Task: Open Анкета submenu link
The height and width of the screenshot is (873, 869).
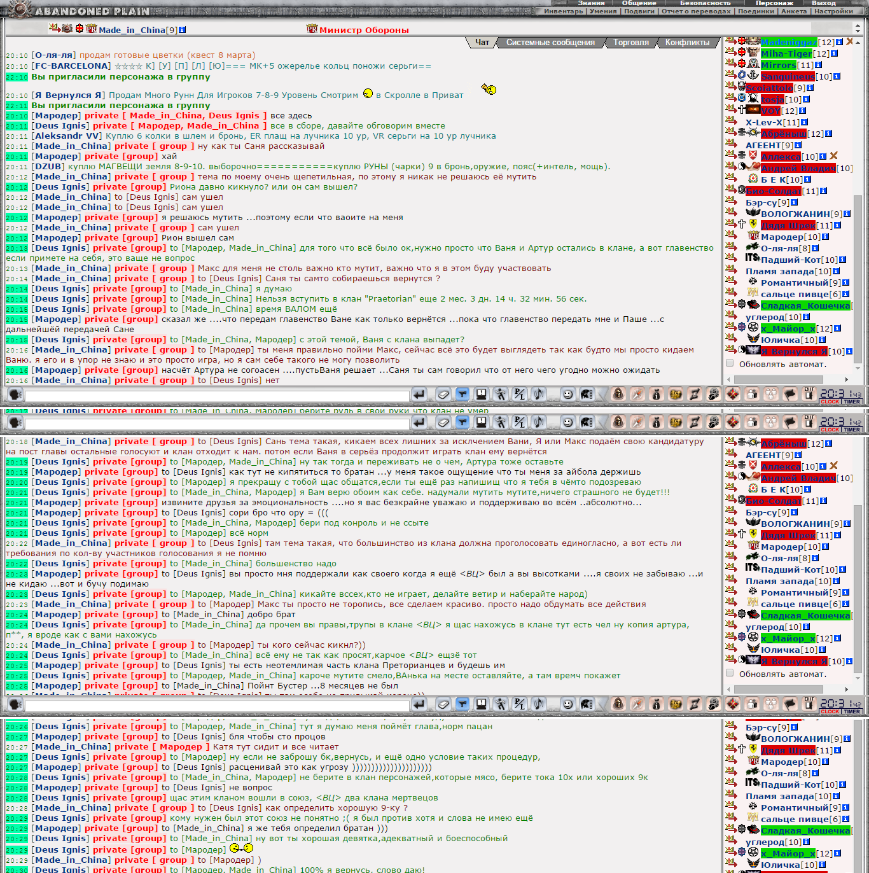Action: point(794,11)
